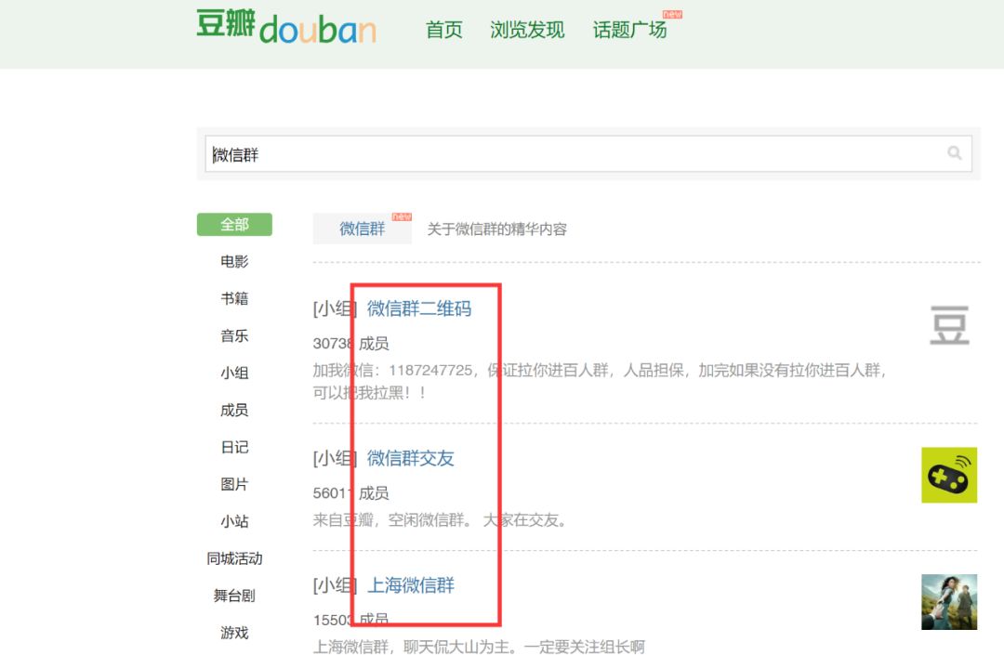Click the 30738 成员 member count
Screen dimensions: 1004x655
(x=350, y=344)
